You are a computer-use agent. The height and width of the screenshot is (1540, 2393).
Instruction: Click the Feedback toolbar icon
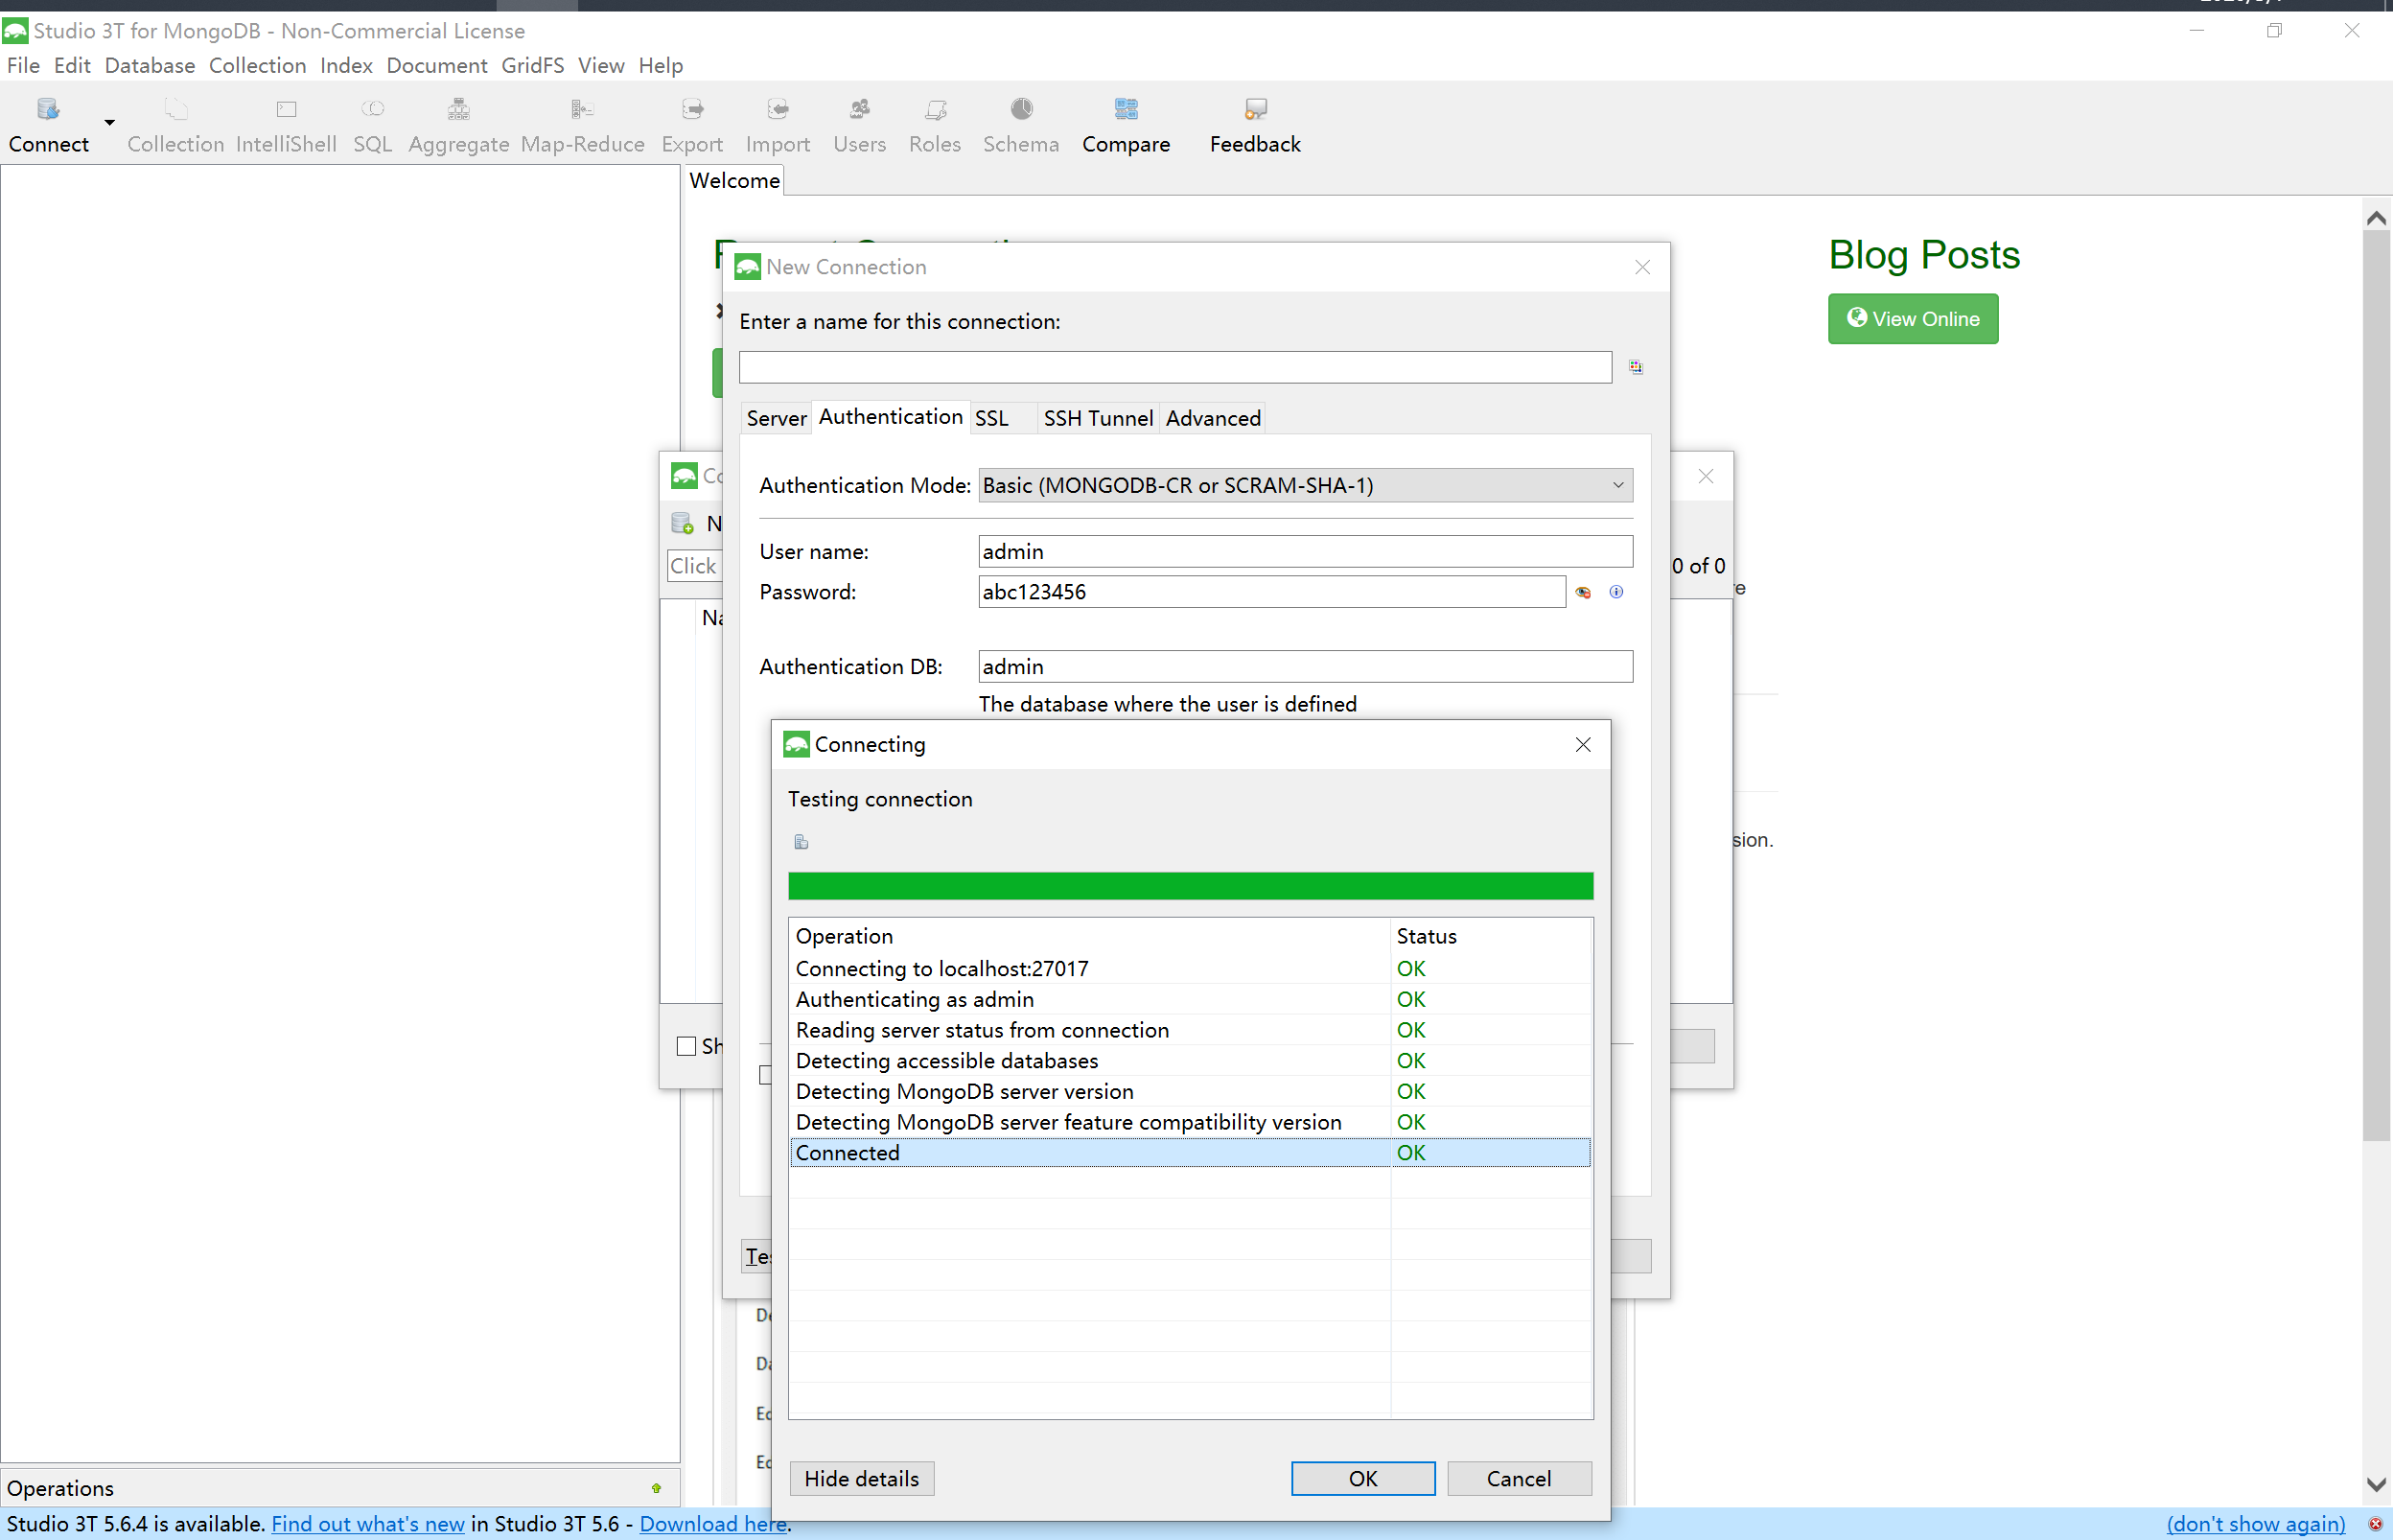[1254, 110]
